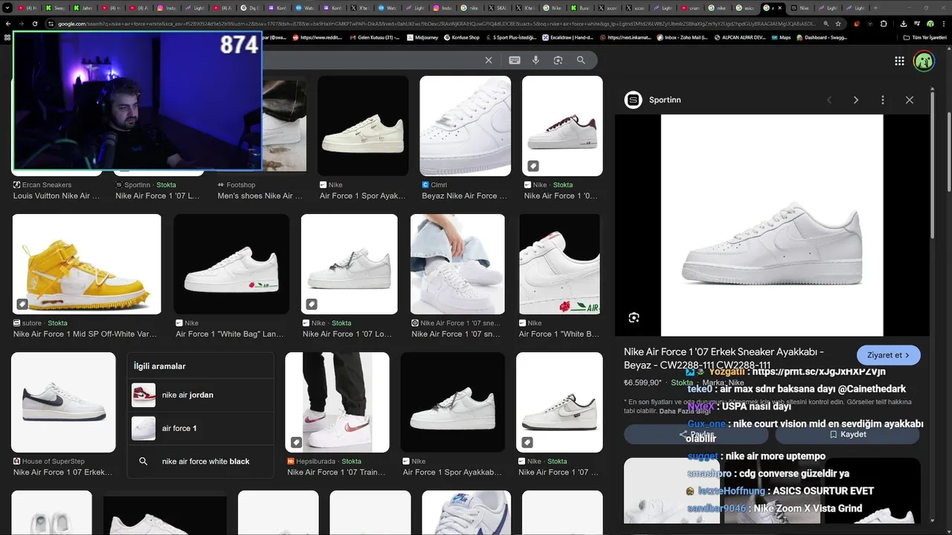Open the jeans and white sneakers thumbnail
The image size is (952, 535).
[457, 264]
